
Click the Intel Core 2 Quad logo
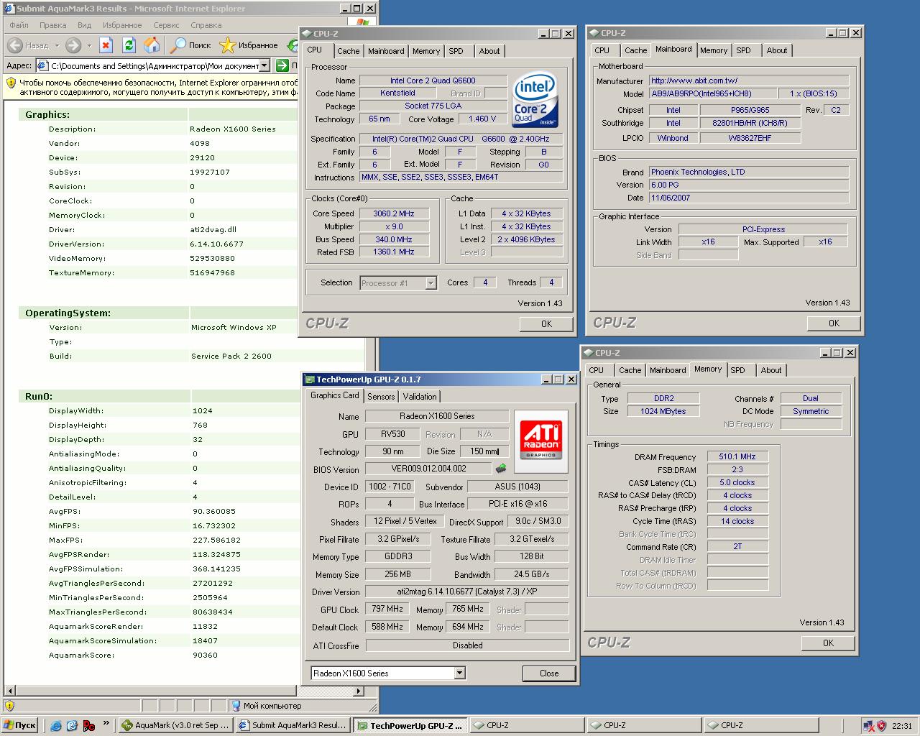(x=535, y=100)
